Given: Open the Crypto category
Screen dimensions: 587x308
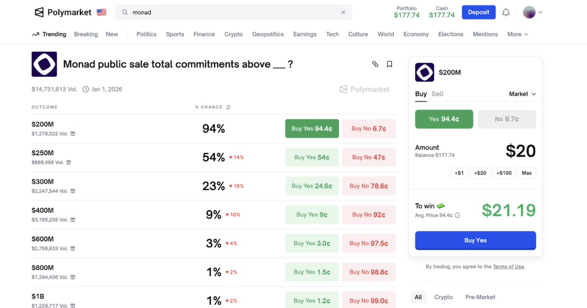Looking at the screenshot, I should [233, 34].
